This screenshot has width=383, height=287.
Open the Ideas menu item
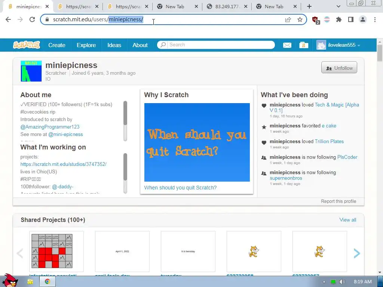pos(114,45)
